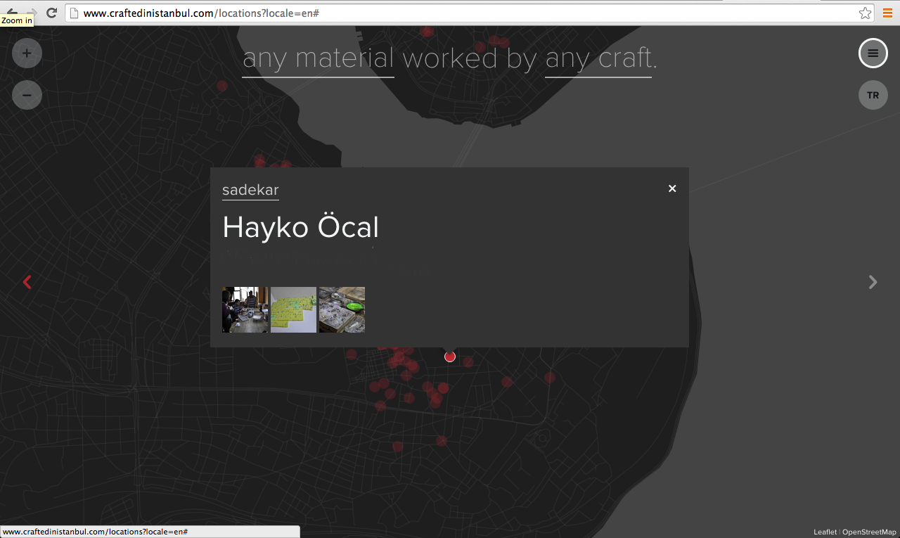Open the first workshop photo thumbnail
This screenshot has height=538, width=900.
coord(245,309)
